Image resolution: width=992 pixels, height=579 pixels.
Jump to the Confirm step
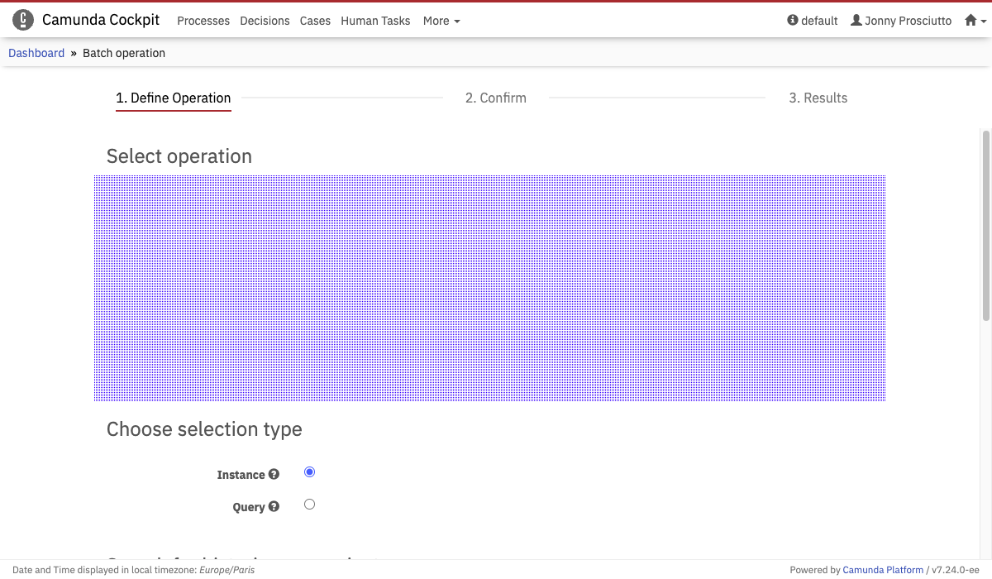pos(495,98)
